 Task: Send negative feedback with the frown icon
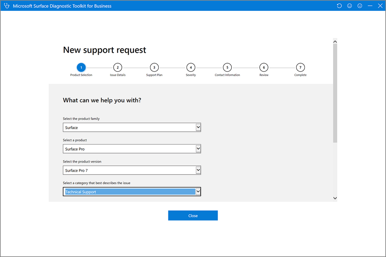click(360, 6)
